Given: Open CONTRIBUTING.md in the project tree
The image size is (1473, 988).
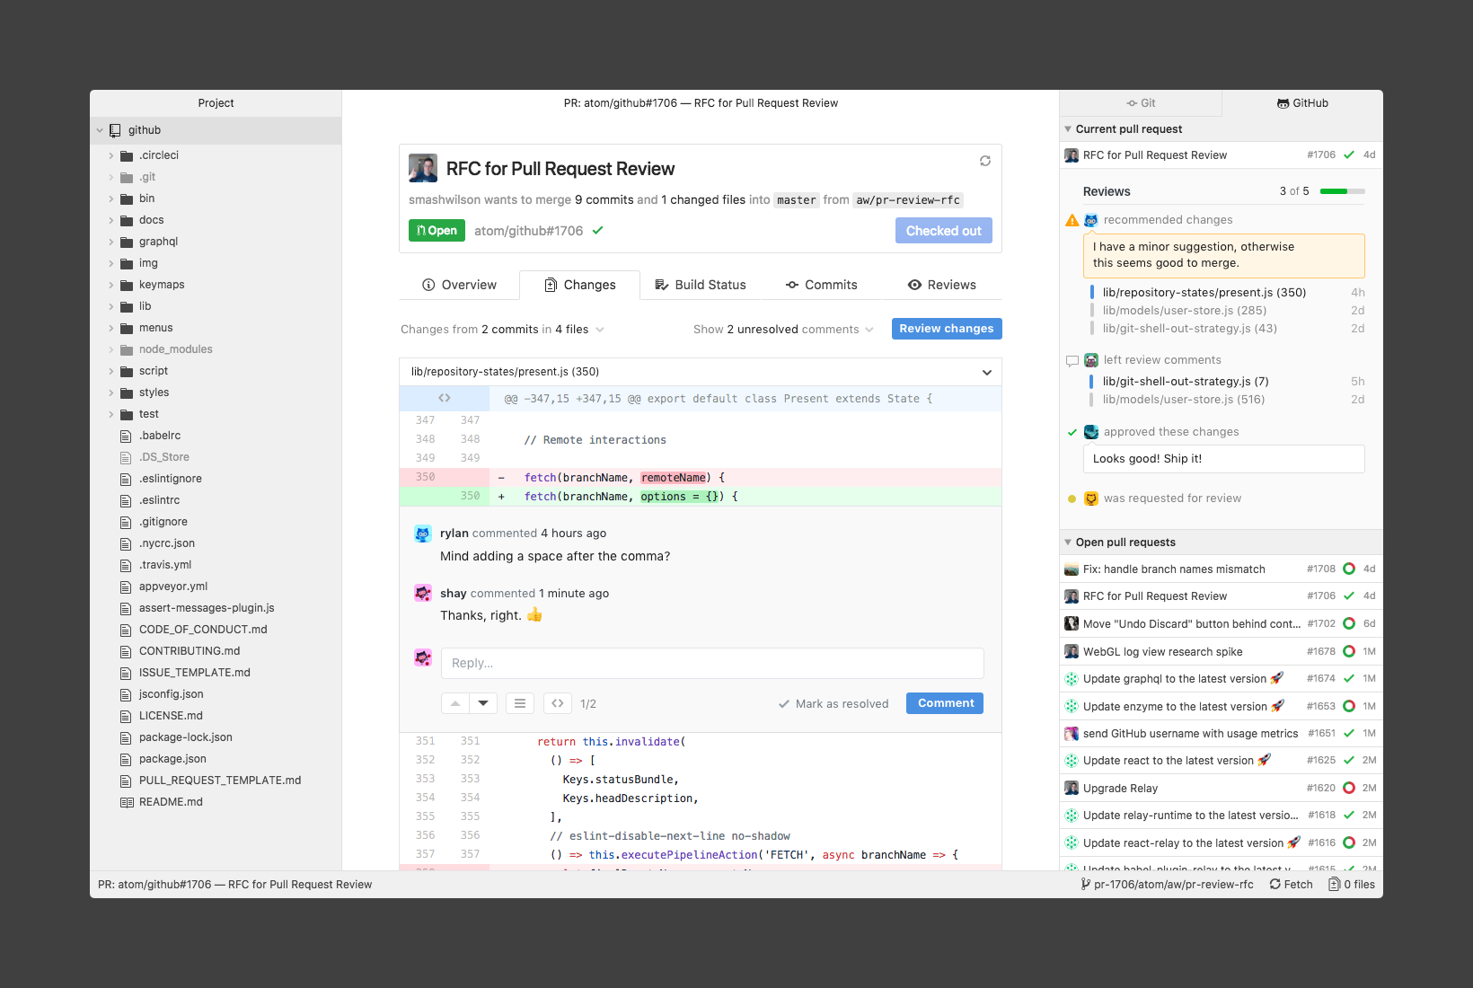Looking at the screenshot, I should pyautogui.click(x=190, y=651).
